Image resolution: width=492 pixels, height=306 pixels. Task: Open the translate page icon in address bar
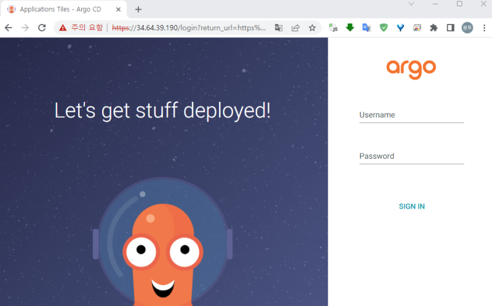point(279,28)
